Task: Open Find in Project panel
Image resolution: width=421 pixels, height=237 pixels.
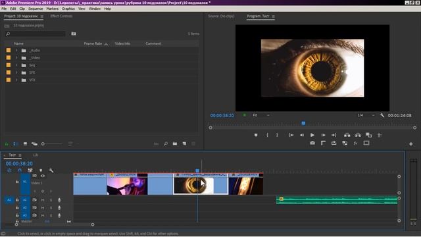Action: (166, 144)
